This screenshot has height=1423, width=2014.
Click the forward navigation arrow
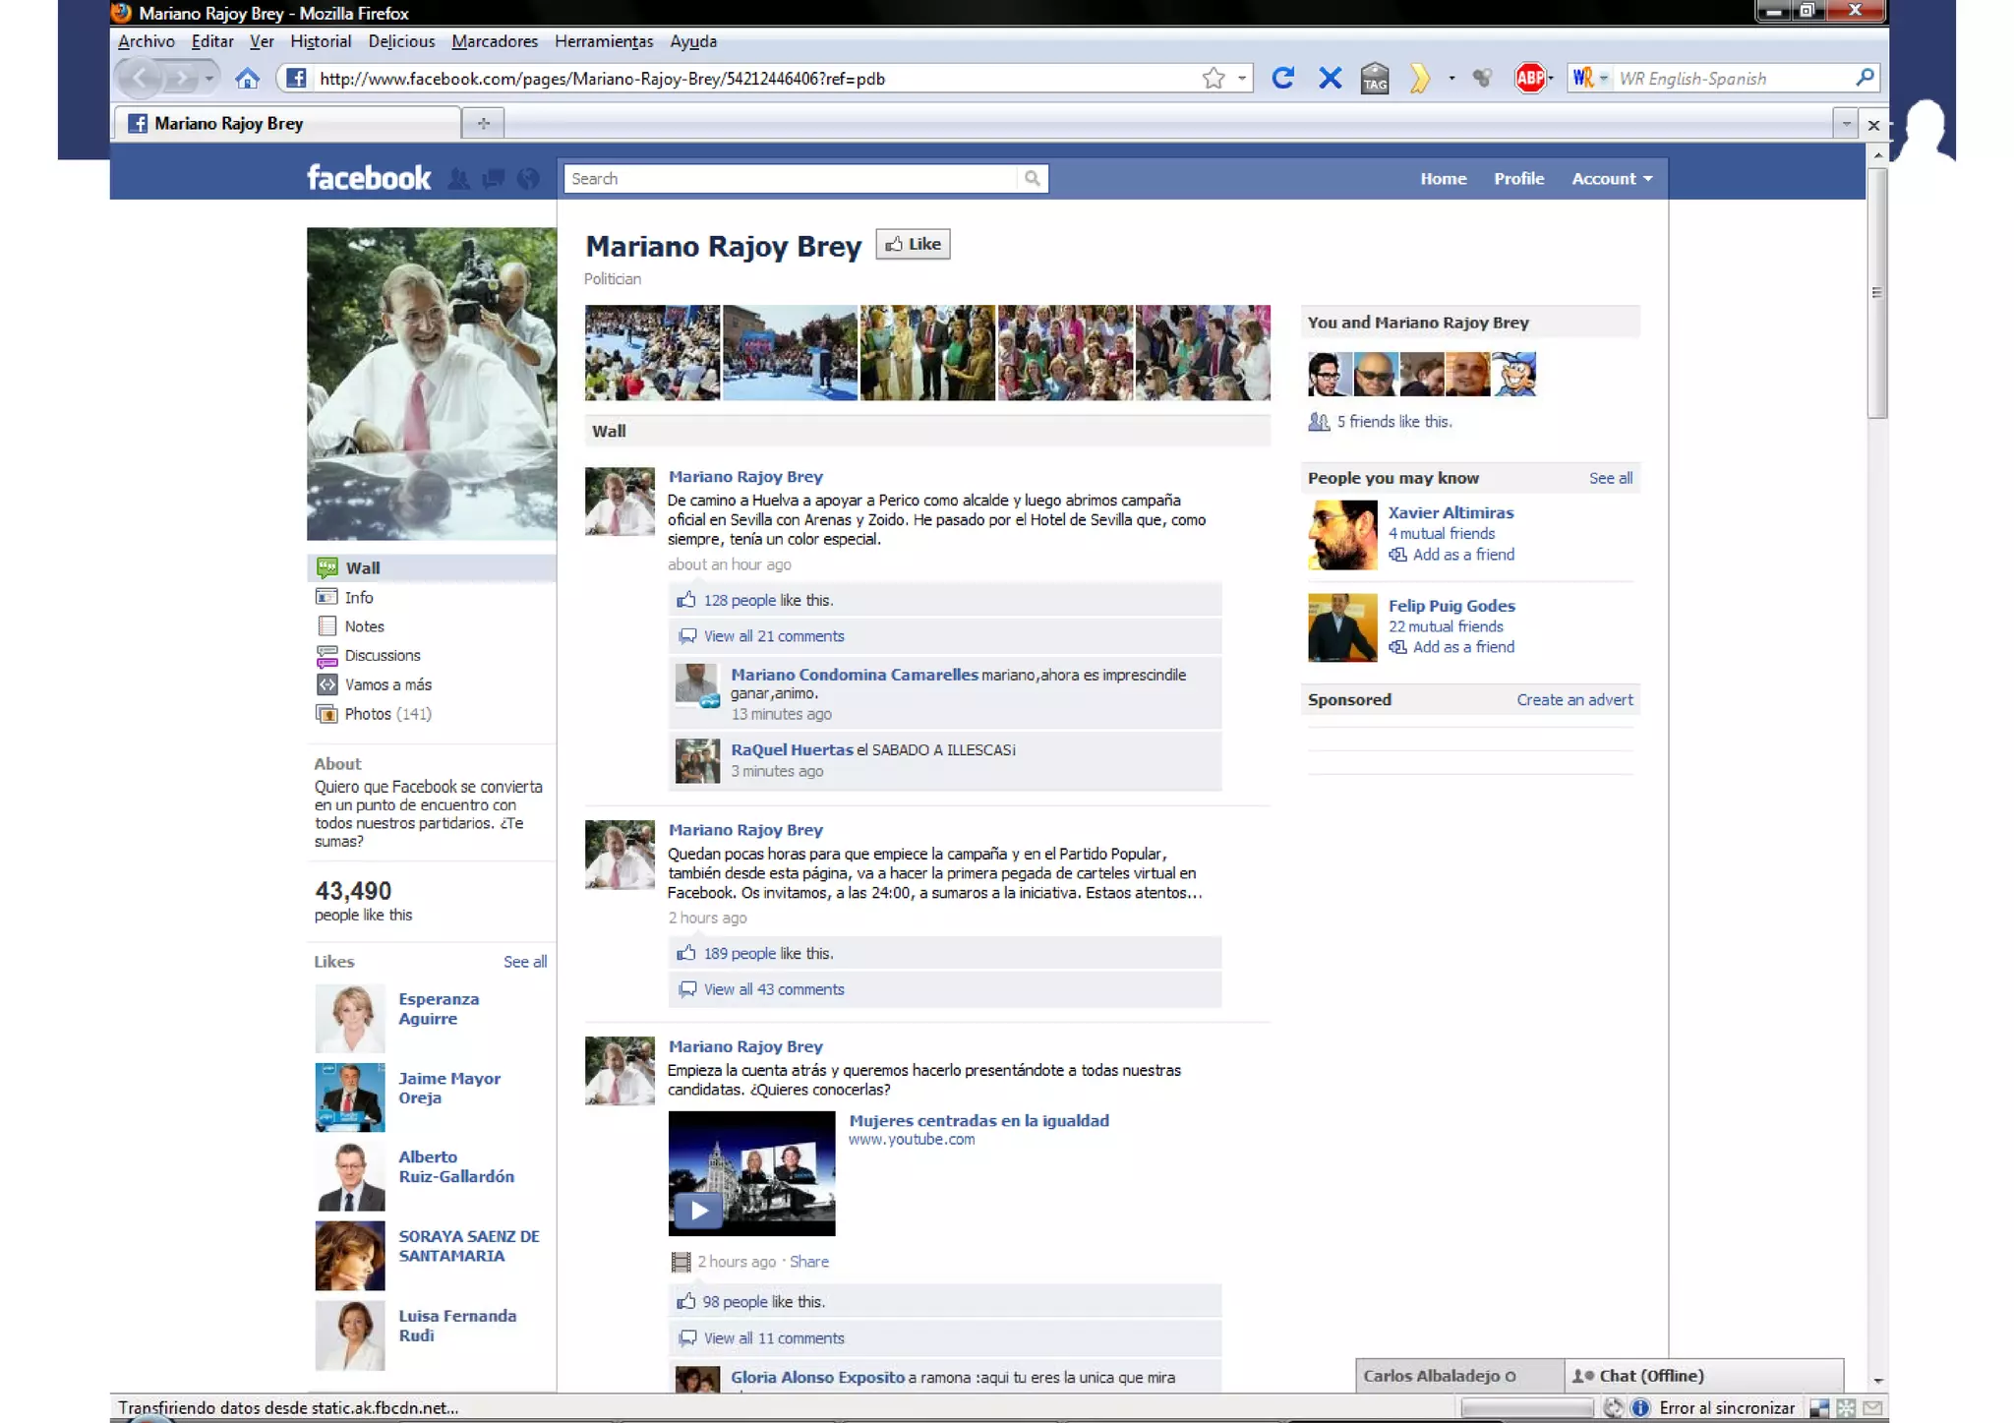pyautogui.click(x=182, y=78)
